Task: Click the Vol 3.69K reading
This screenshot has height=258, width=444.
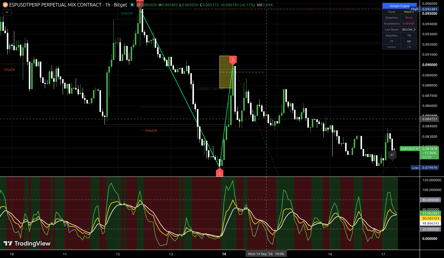Action: click(x=265, y=5)
